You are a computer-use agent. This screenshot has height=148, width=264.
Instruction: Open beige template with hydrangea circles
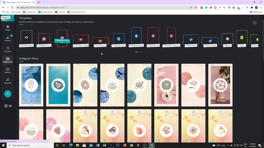click(112, 85)
